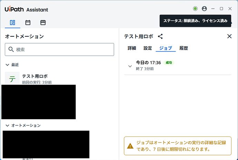Open the calendar reminders tab icon

tap(28, 22)
